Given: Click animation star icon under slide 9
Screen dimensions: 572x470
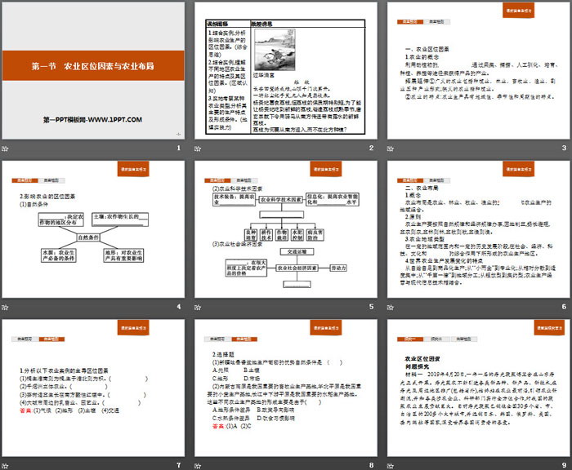Looking at the screenshot, I should (x=391, y=466).
